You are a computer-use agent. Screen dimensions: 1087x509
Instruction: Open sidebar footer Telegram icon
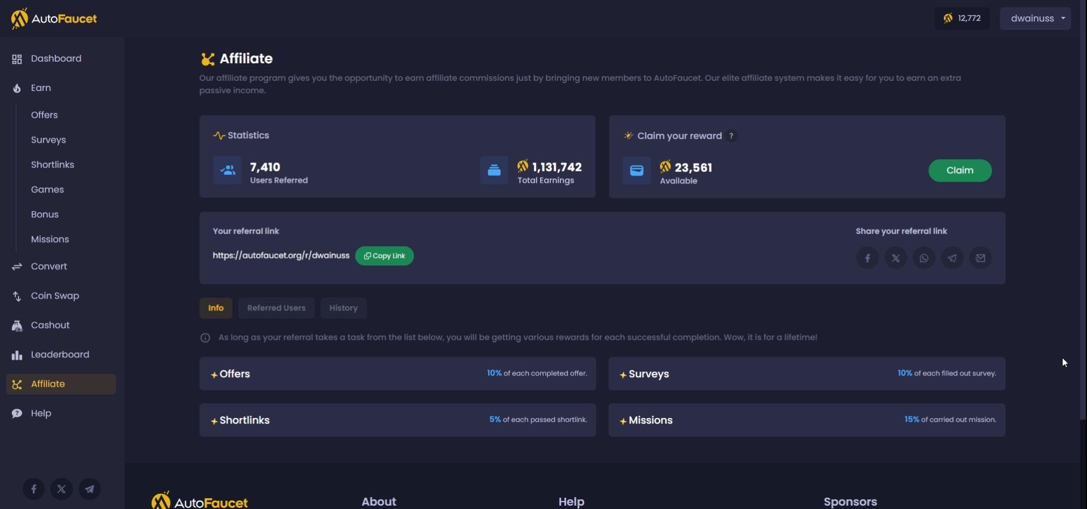click(89, 489)
